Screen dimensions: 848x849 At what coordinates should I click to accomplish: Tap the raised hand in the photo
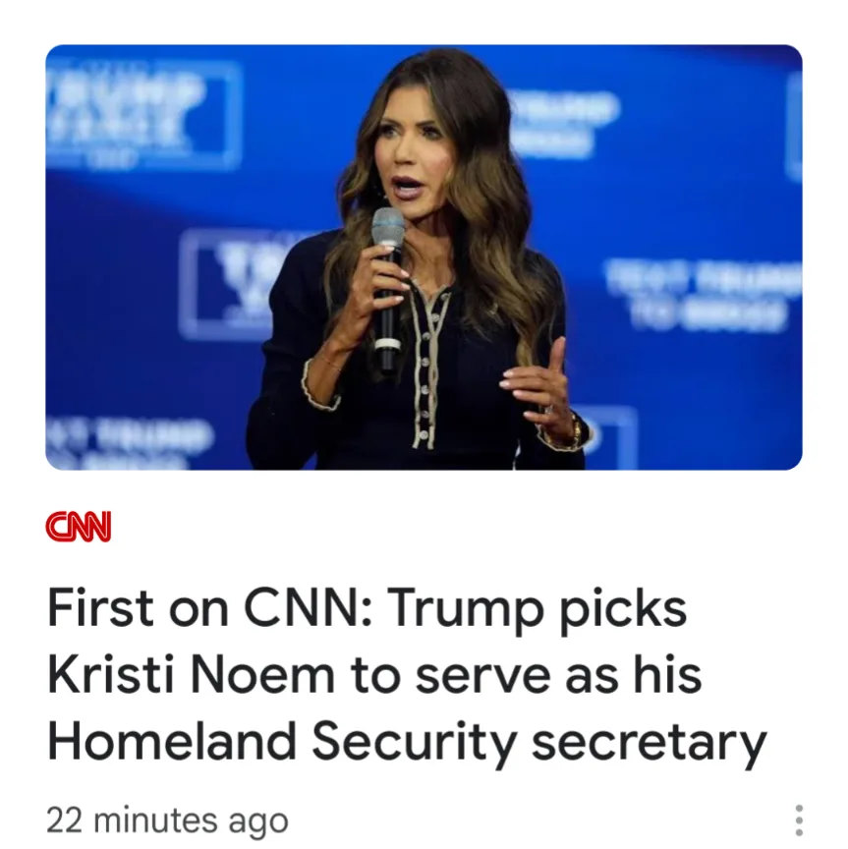[537, 384]
